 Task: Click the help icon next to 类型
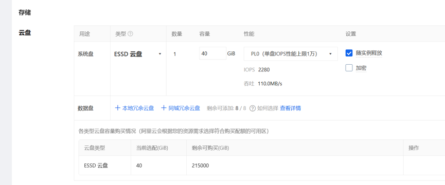coord(130,34)
